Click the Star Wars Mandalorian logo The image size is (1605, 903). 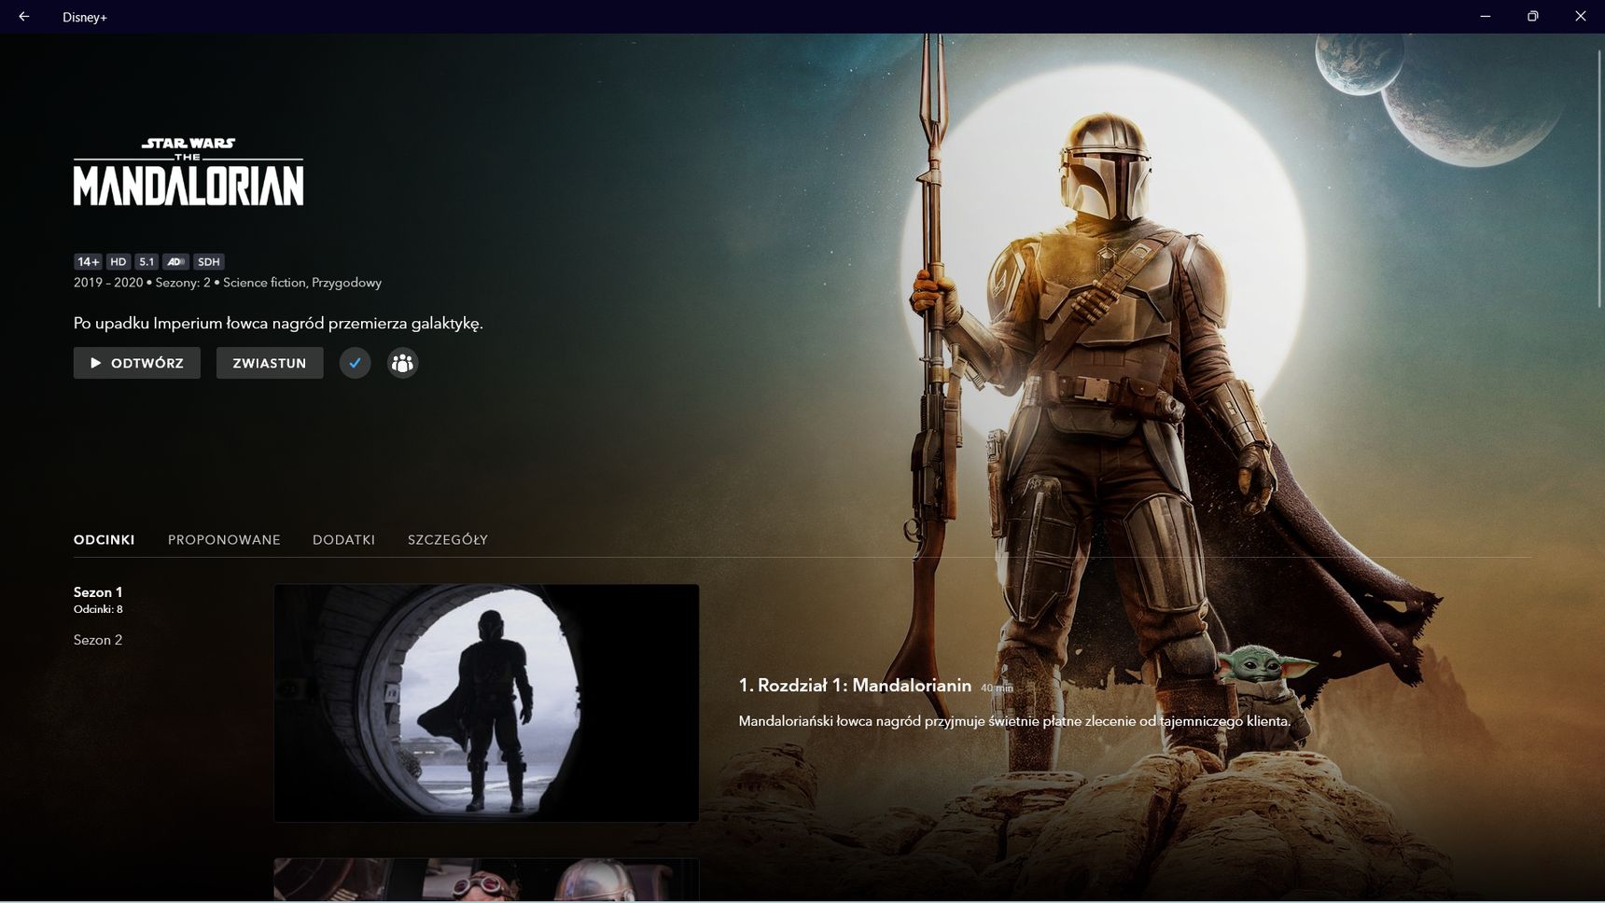(x=188, y=172)
